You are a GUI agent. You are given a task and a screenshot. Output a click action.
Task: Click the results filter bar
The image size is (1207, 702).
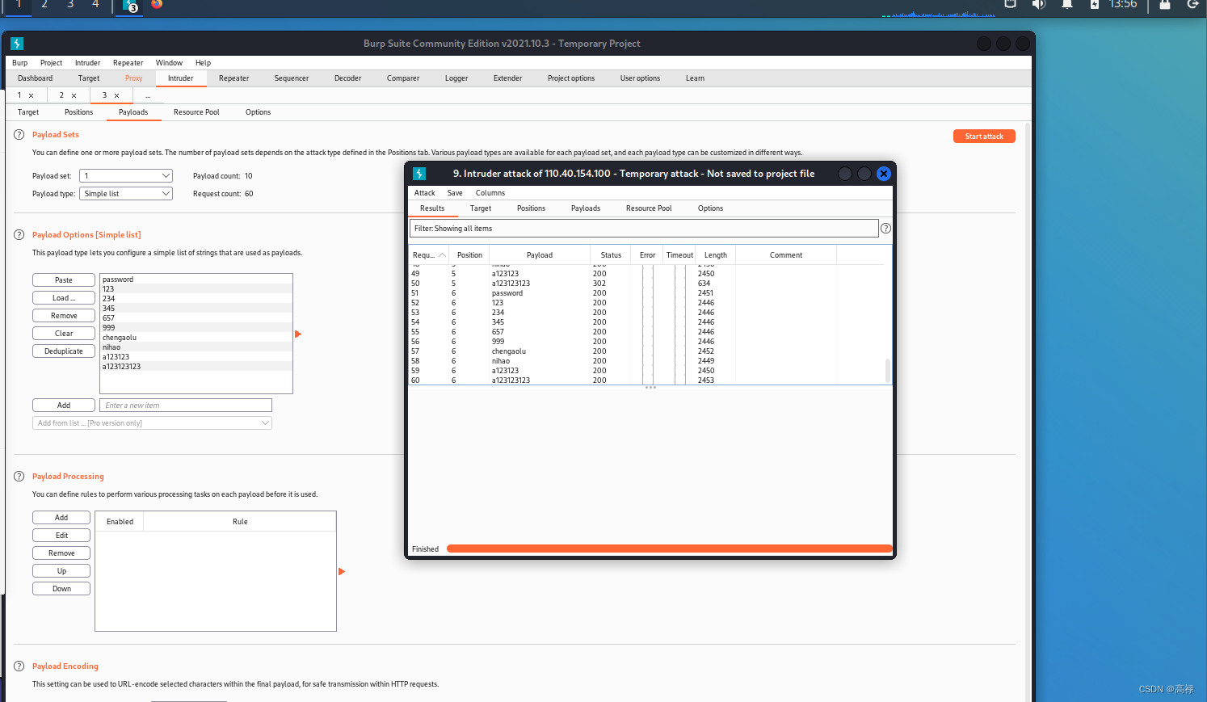coord(644,229)
